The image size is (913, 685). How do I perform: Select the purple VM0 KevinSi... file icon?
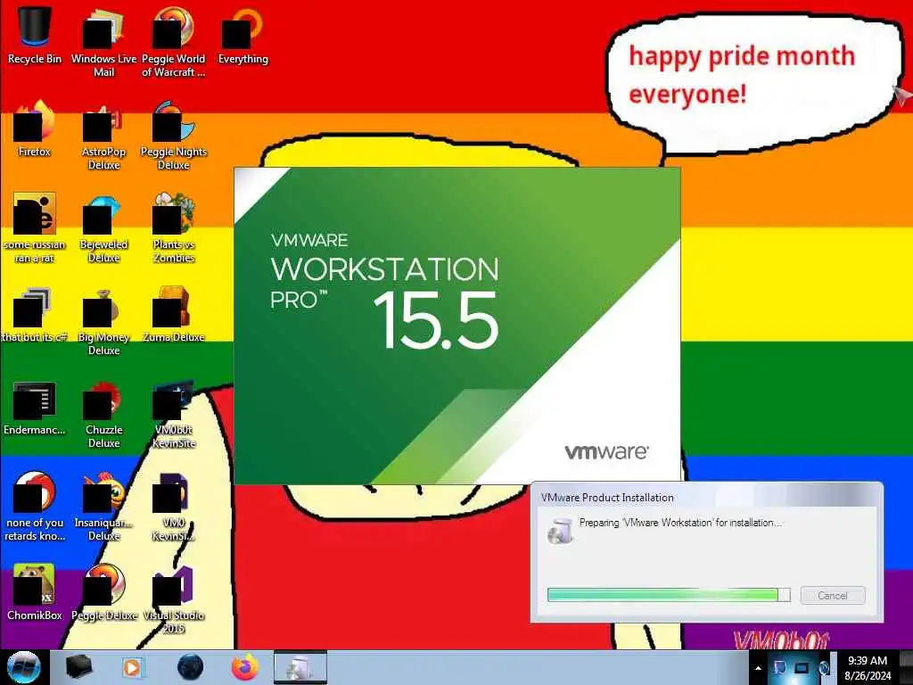pos(174,506)
